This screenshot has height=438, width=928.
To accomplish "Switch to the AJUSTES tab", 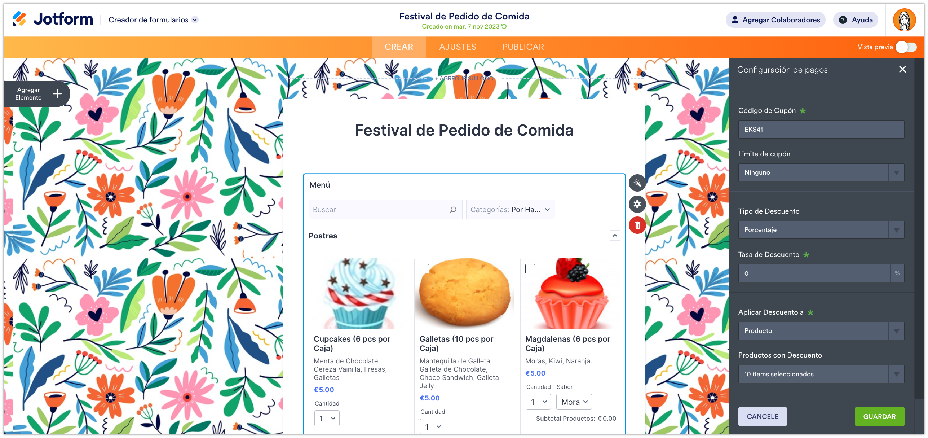I will click(x=458, y=47).
